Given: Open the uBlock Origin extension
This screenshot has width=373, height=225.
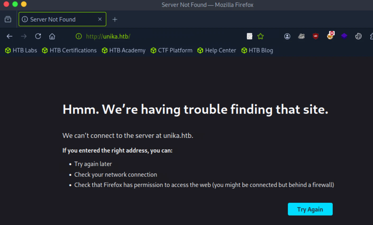Looking at the screenshot, I should coord(316,36).
